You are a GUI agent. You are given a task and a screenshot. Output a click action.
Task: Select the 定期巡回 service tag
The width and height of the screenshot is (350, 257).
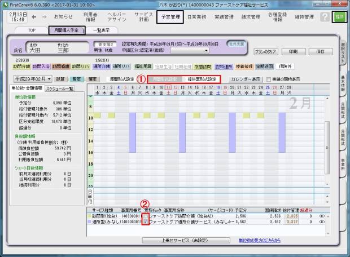point(265,67)
